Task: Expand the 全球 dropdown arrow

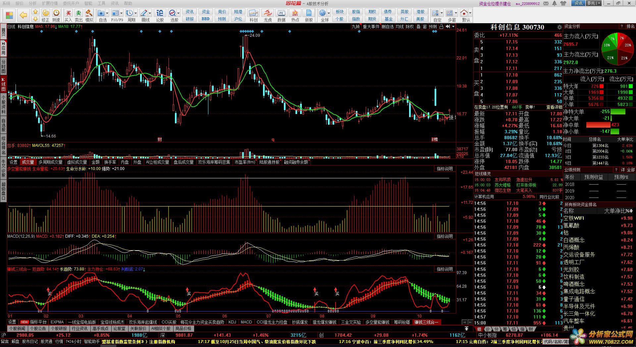Action: (x=329, y=13)
